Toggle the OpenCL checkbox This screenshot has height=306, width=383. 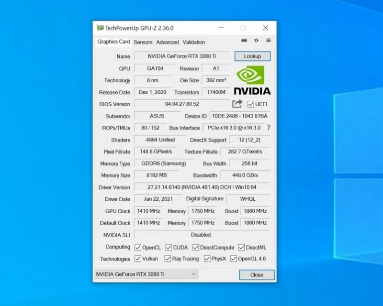pyautogui.click(x=138, y=248)
